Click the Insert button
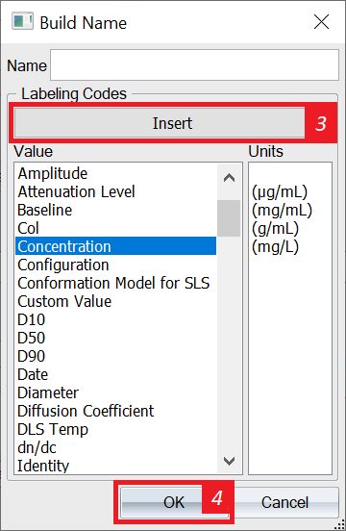Viewport: 346px width, 531px height. point(160,123)
